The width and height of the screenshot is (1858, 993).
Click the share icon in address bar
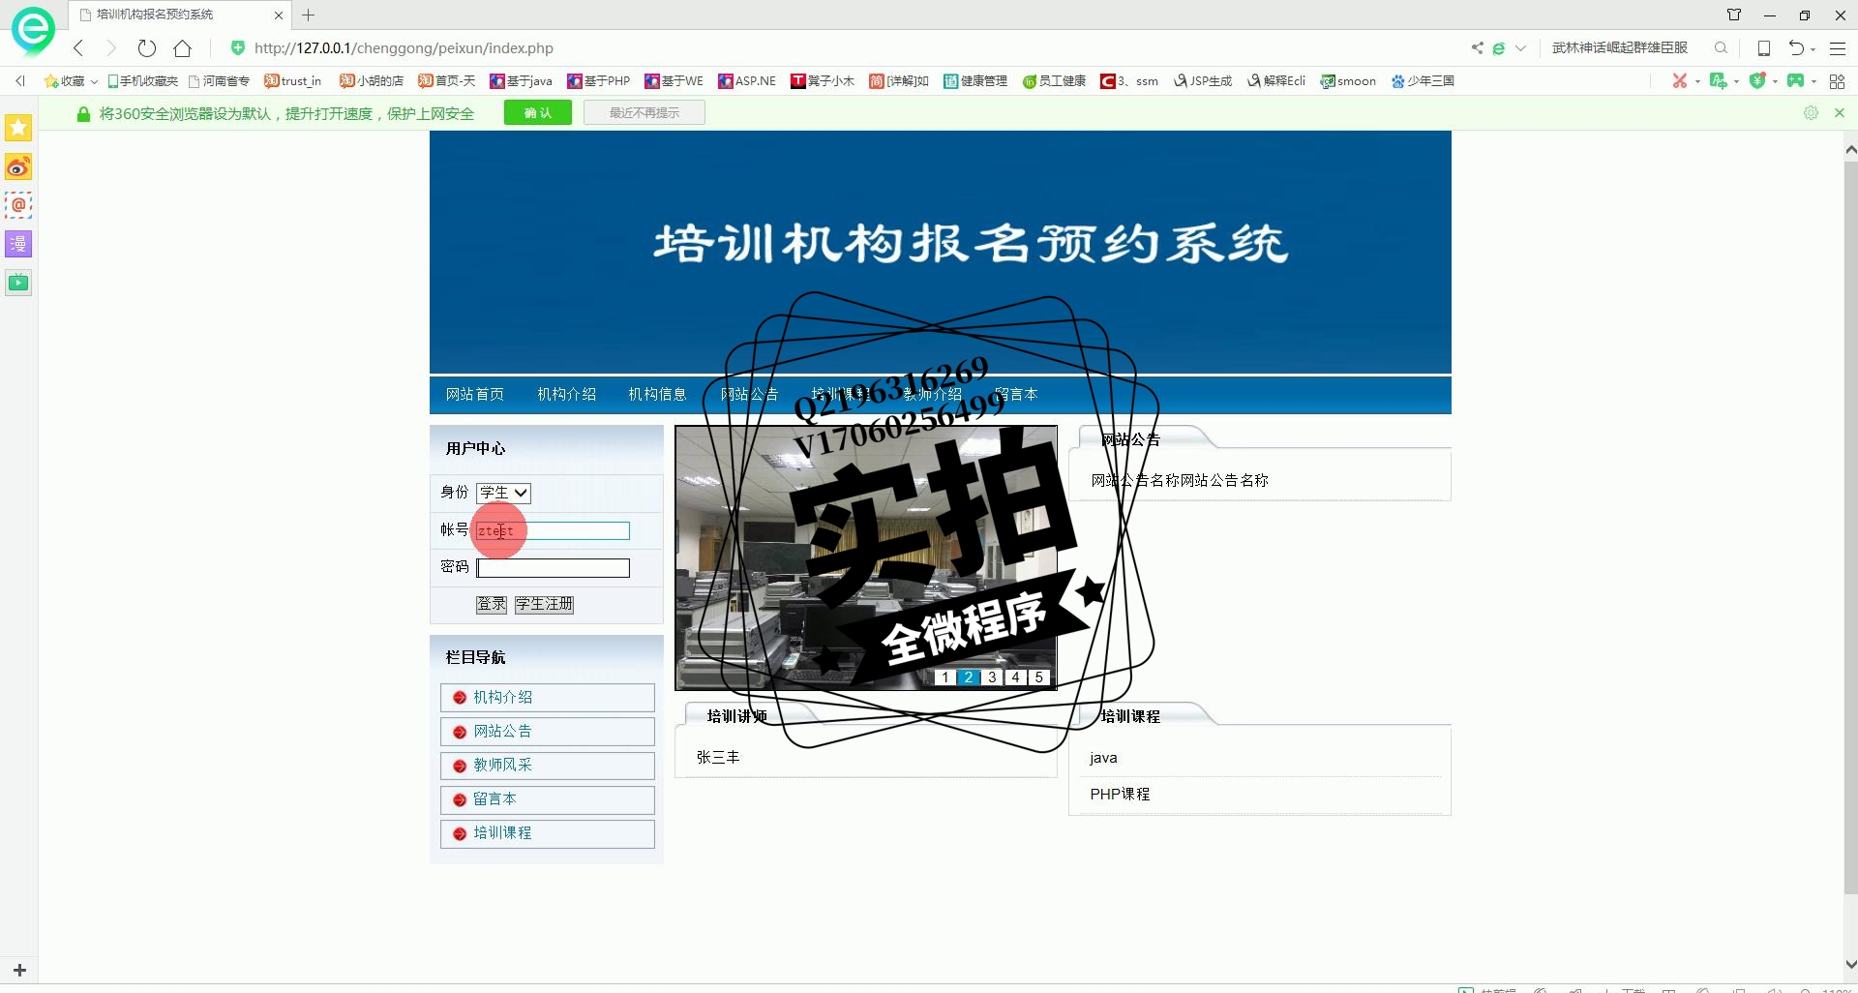click(1477, 48)
